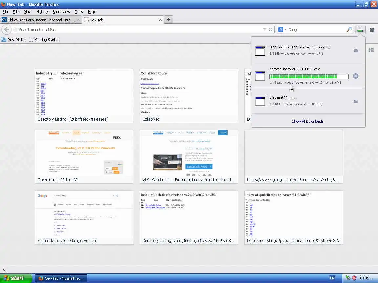The image size is (378, 283).
Task: Open the View menu
Action: (28, 12)
